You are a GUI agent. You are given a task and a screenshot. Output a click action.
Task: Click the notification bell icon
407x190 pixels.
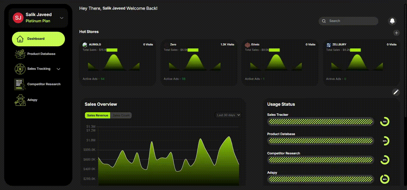392,21
